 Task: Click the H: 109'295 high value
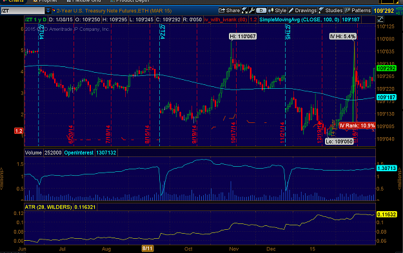114,19
